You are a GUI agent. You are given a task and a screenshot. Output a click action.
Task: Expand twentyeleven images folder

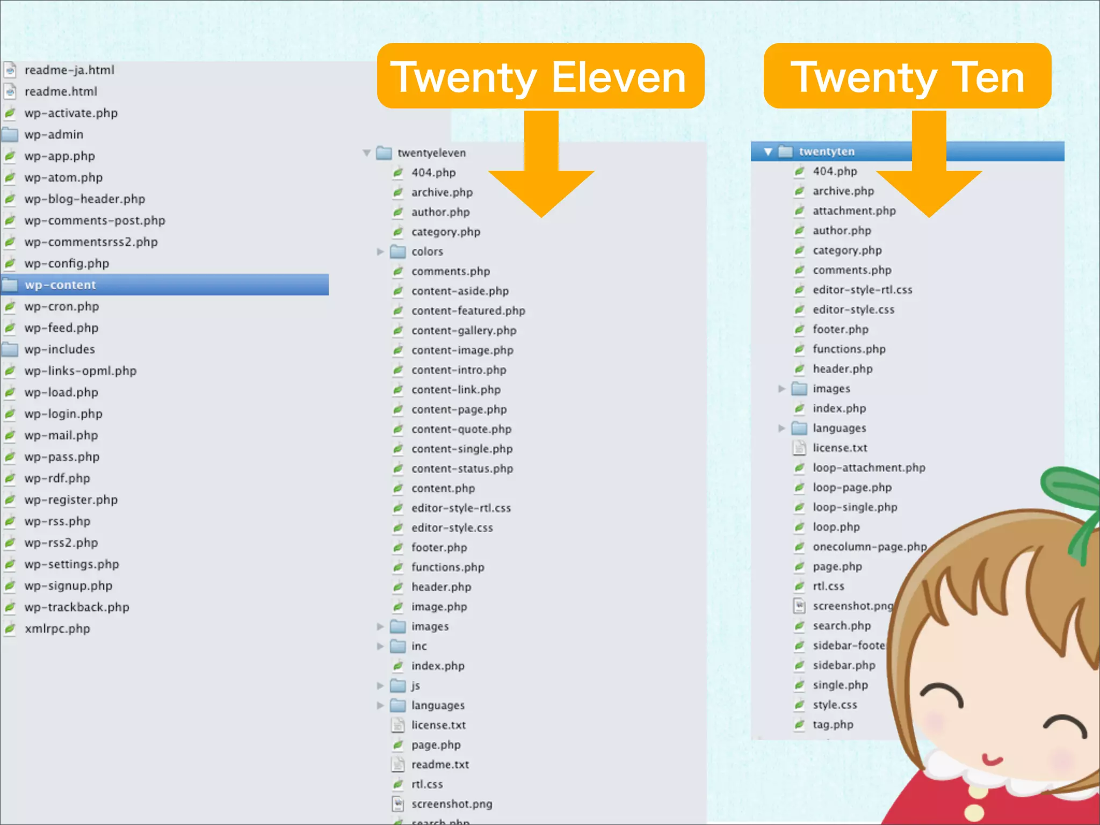380,626
